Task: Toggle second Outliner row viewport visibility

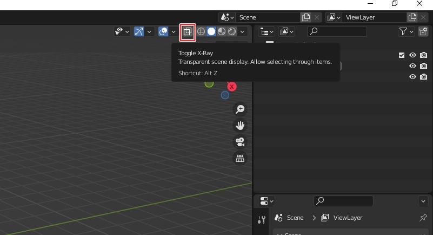Action: coord(412,66)
